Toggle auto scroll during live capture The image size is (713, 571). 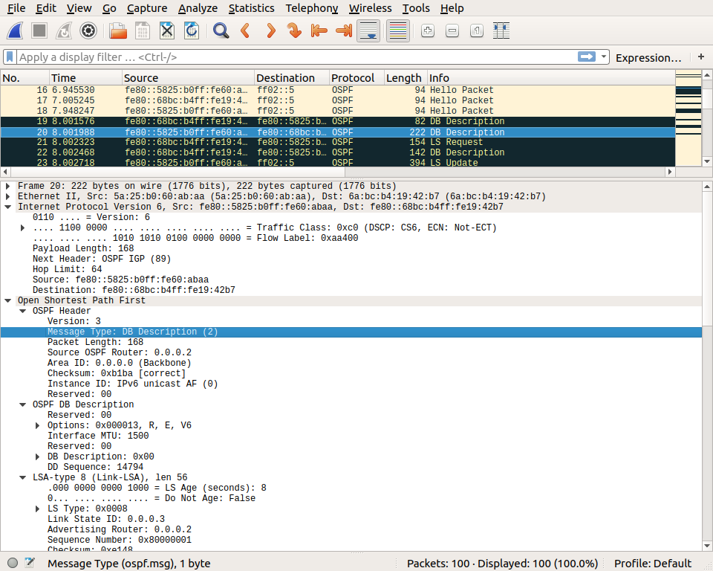[368, 31]
